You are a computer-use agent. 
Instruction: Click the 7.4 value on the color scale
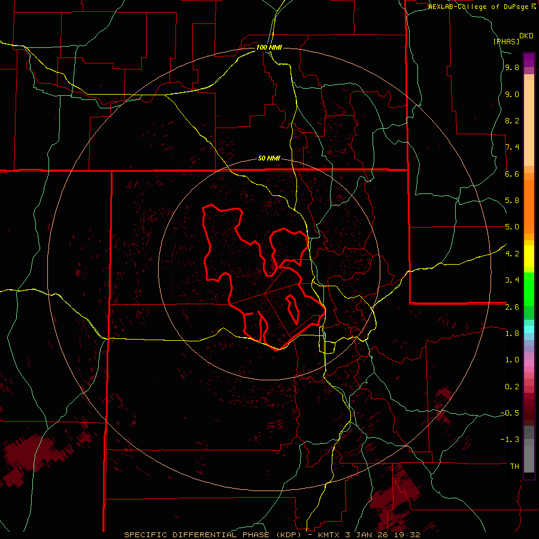click(x=512, y=147)
